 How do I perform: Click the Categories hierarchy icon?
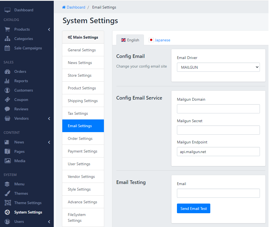click(7, 39)
